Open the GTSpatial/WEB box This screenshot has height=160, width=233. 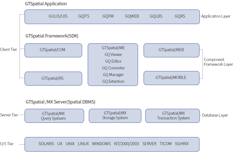[x=171, y=50]
